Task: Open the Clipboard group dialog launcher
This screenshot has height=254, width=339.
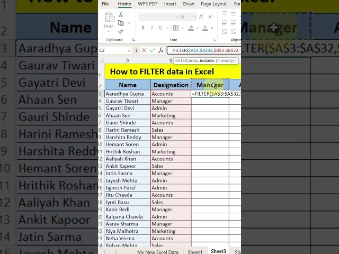Action: point(133,40)
